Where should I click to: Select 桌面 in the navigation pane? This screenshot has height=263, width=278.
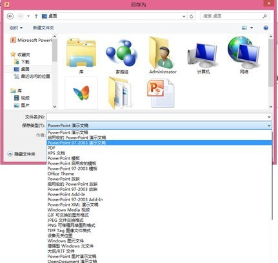click(21, 69)
